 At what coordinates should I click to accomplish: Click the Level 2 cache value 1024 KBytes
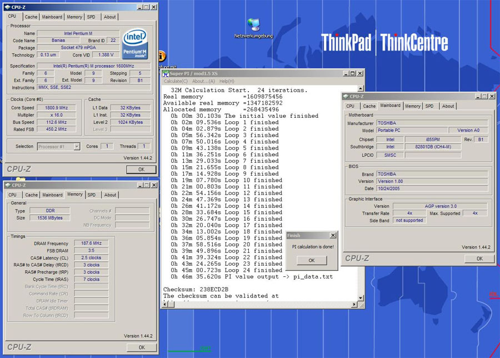(x=130, y=122)
